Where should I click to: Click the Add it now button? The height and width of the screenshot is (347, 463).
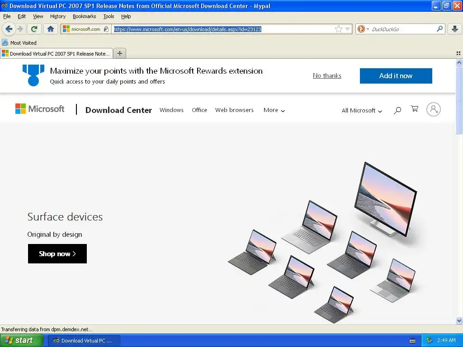[396, 76]
